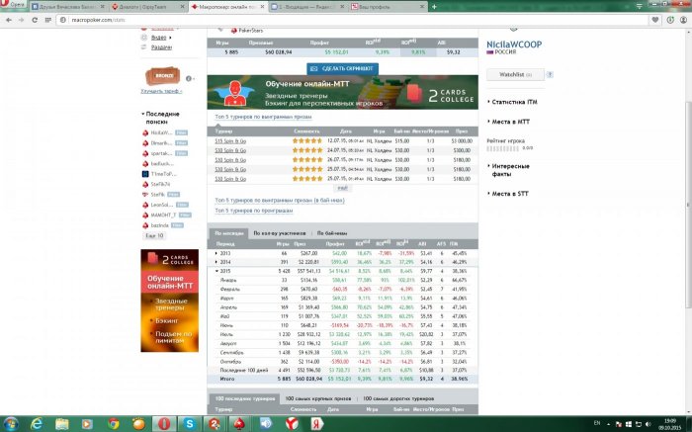This screenshot has height=432, width=692.
Task: Switch to the GipsyTeam Диалоги tab
Action: [148, 7]
